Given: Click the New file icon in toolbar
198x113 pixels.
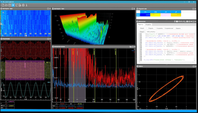Looking at the screenshot, I should coord(3,5).
